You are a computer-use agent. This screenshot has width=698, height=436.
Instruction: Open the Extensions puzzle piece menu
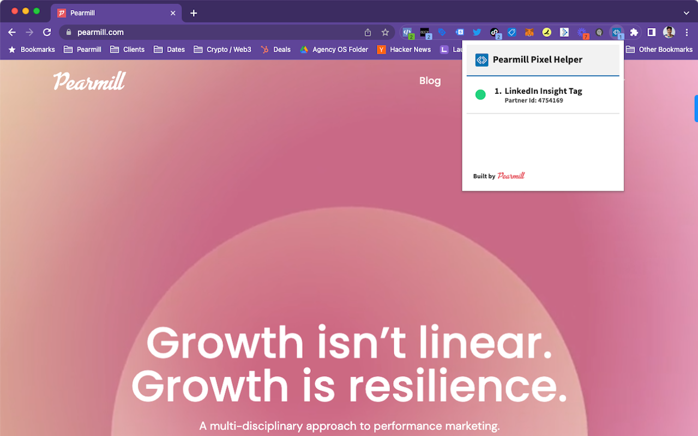tap(634, 32)
